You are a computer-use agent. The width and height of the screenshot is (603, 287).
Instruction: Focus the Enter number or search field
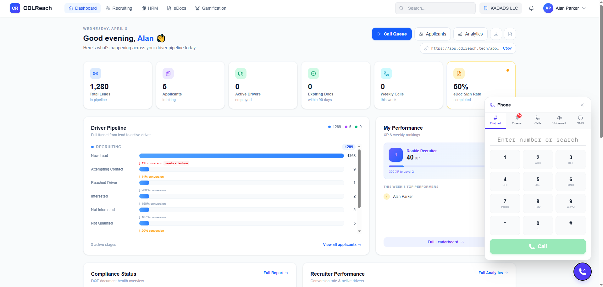coord(538,140)
